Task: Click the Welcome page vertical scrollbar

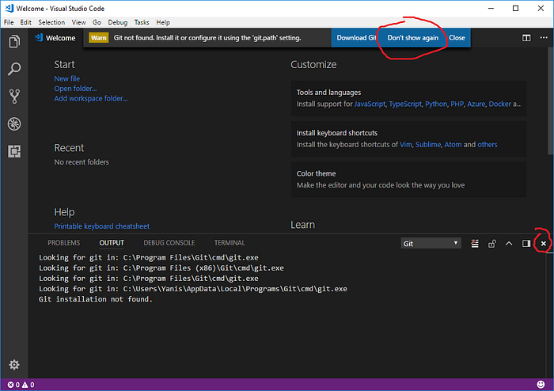Action: (x=551, y=101)
